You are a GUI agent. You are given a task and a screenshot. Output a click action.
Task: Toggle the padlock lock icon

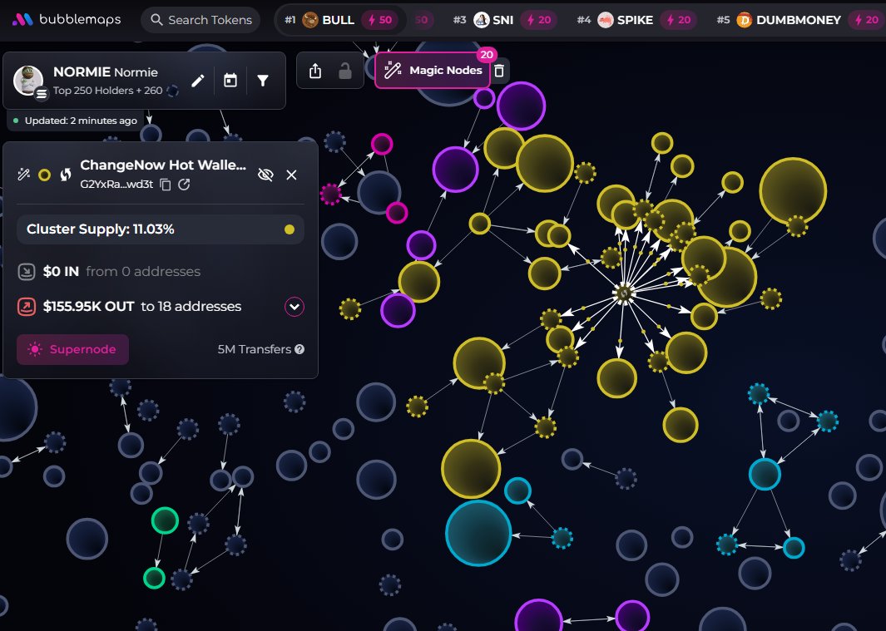pos(344,71)
